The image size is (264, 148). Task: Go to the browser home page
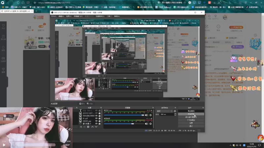23,3
